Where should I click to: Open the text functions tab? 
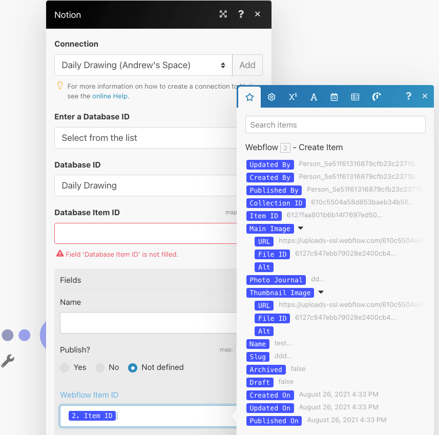click(x=314, y=97)
